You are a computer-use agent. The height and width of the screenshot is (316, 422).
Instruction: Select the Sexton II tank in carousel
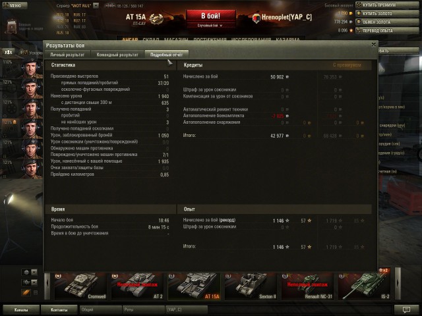(251, 286)
